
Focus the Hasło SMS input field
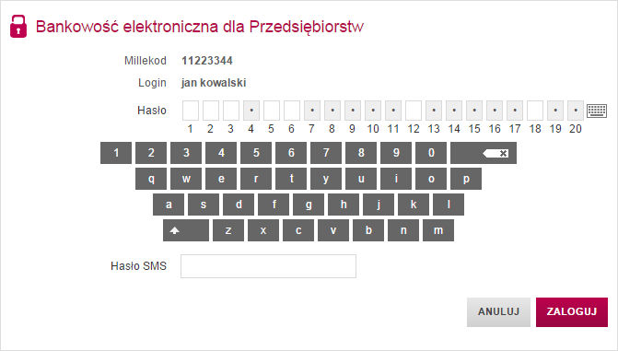268,266
